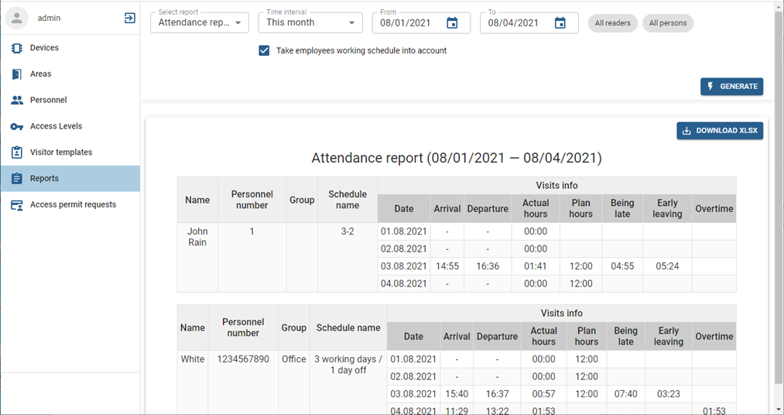Viewport: 784px width, 415px height.
Task: Uncheck Take employees working schedule into account
Action: coord(264,50)
